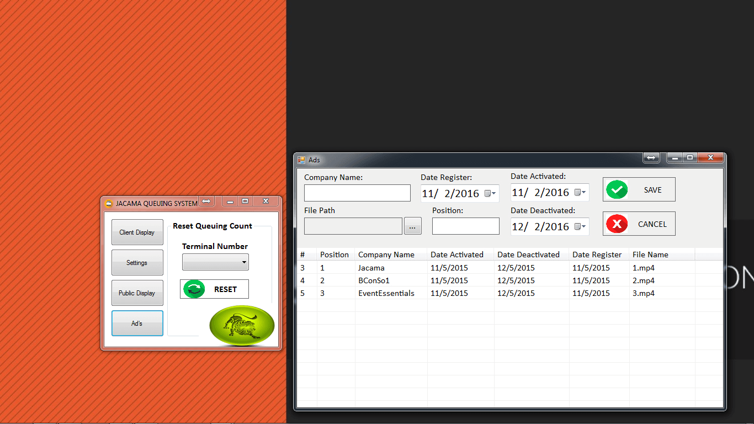
Task: Focus the Position input field
Action: [465, 226]
